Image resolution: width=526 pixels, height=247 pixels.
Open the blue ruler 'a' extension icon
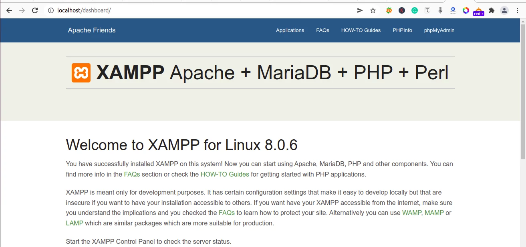click(453, 10)
